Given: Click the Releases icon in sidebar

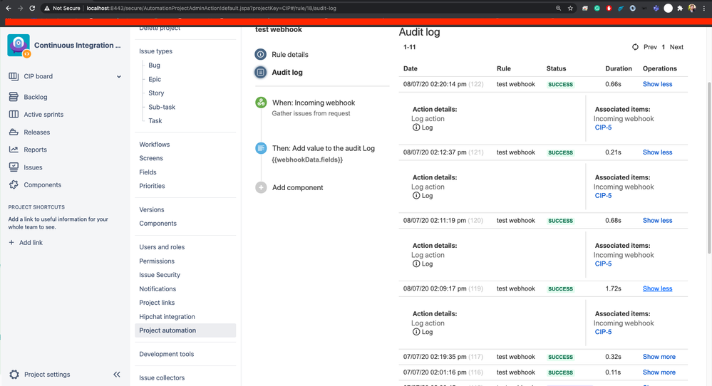Looking at the screenshot, I should 14,132.
